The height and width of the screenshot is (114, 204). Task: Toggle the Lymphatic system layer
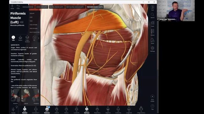(x=76, y=110)
